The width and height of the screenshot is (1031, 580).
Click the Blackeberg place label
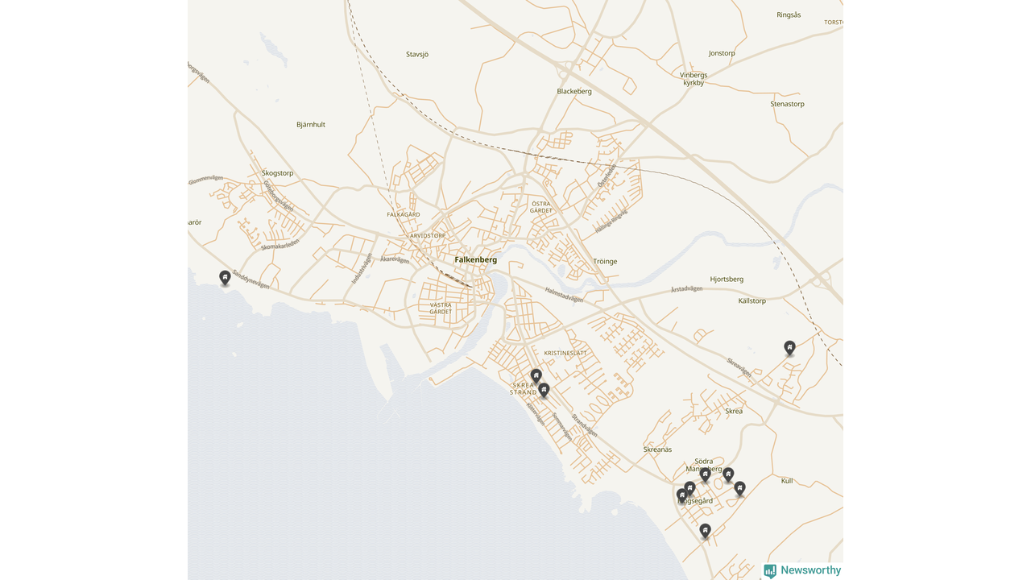(573, 92)
